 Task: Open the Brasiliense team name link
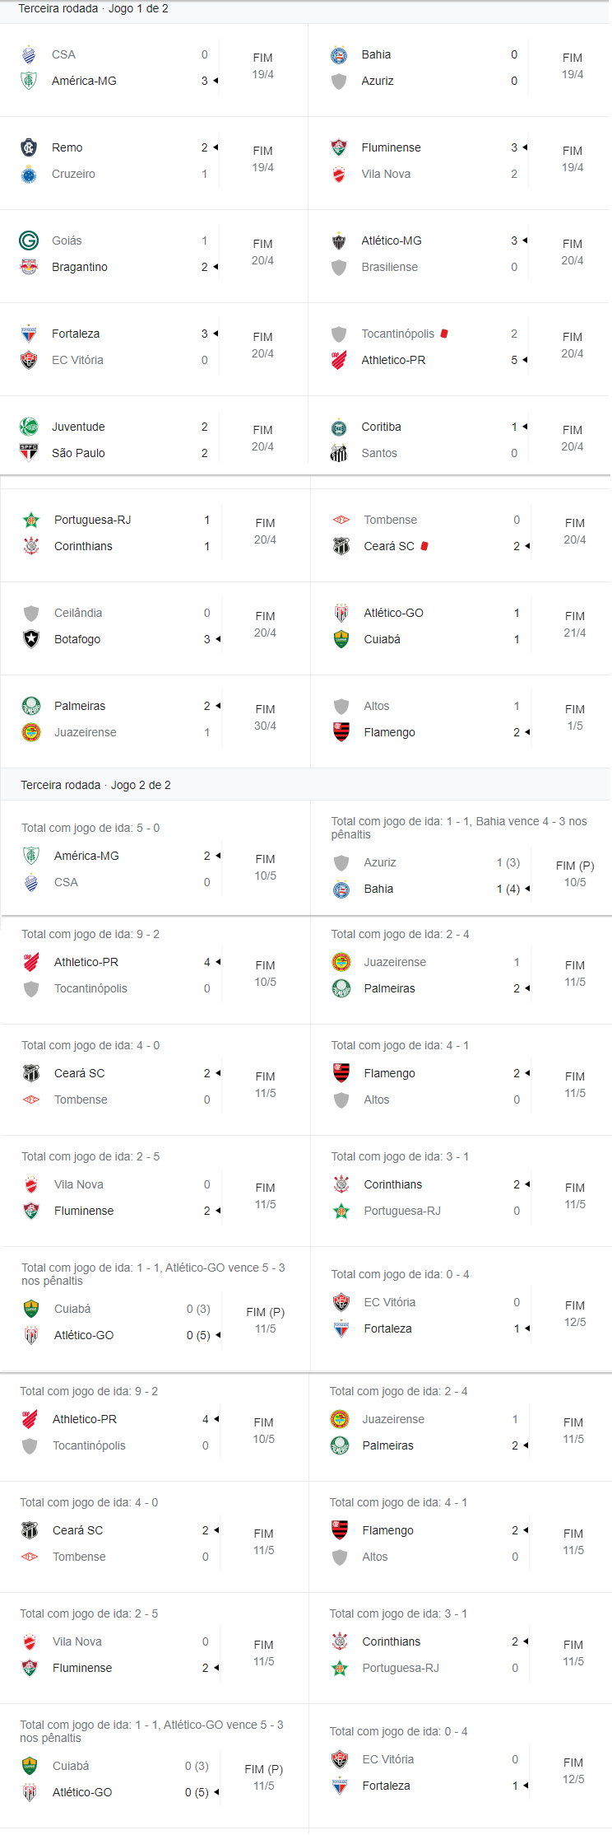tap(389, 267)
